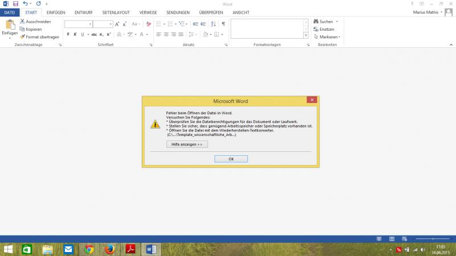Image resolution: width=456 pixels, height=256 pixels.
Task: Expand the Formatvorlagen styles gallery
Action: (306, 35)
